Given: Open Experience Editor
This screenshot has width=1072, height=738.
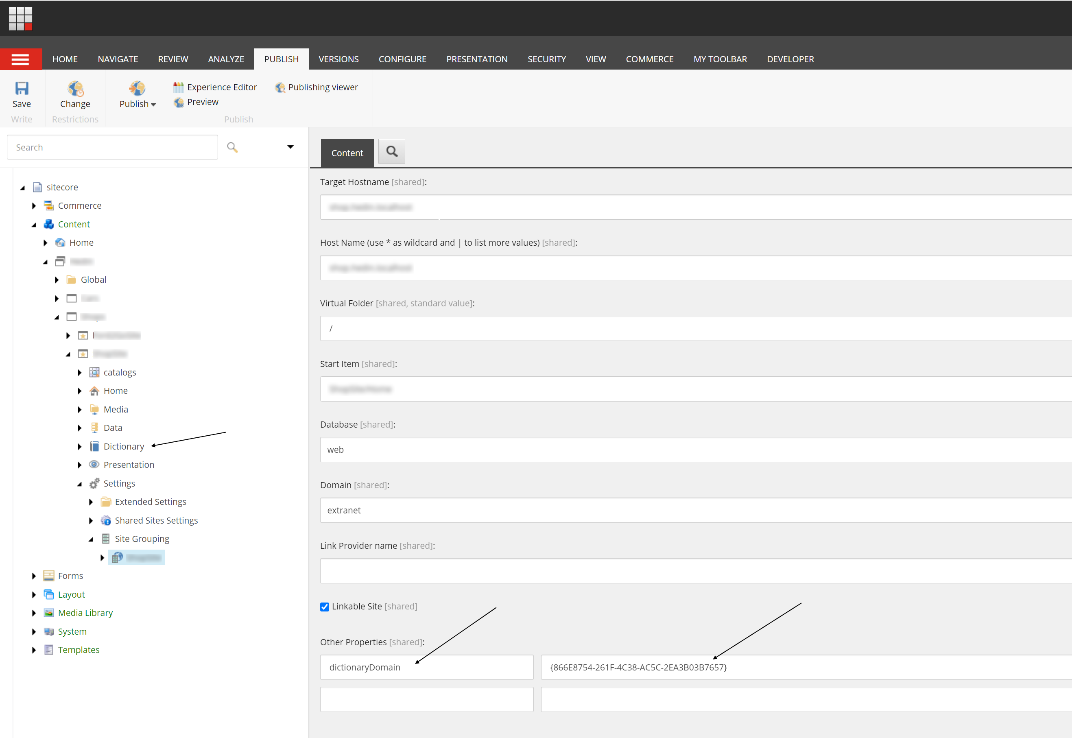Looking at the screenshot, I should (x=215, y=87).
